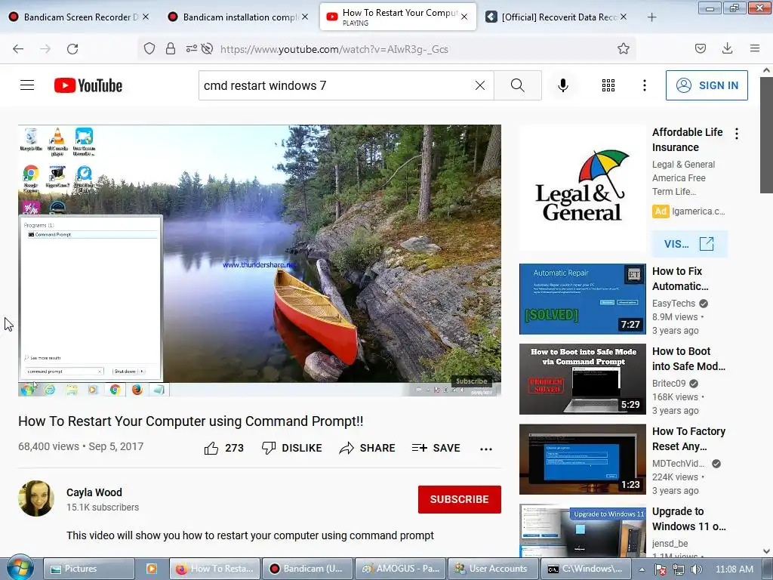
Task: Open the EasyTechs channel link
Action: click(673, 304)
